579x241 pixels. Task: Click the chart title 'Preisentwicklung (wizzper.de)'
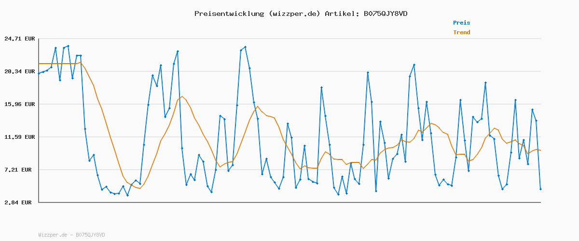tap(257, 13)
